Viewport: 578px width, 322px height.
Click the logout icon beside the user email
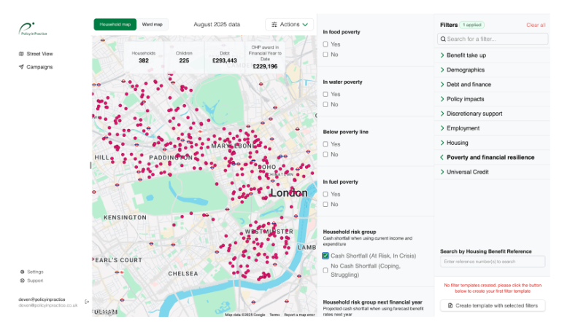87,302
